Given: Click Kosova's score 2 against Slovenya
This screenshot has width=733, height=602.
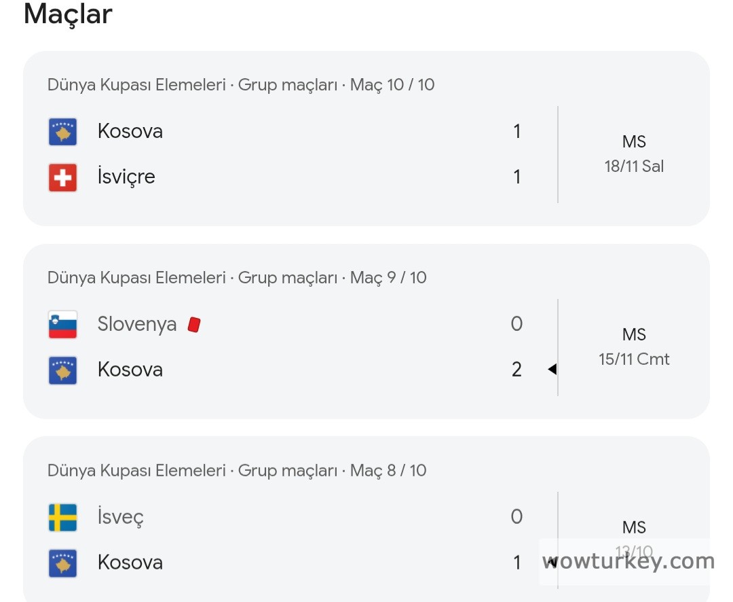Looking at the screenshot, I should pyautogui.click(x=516, y=370).
